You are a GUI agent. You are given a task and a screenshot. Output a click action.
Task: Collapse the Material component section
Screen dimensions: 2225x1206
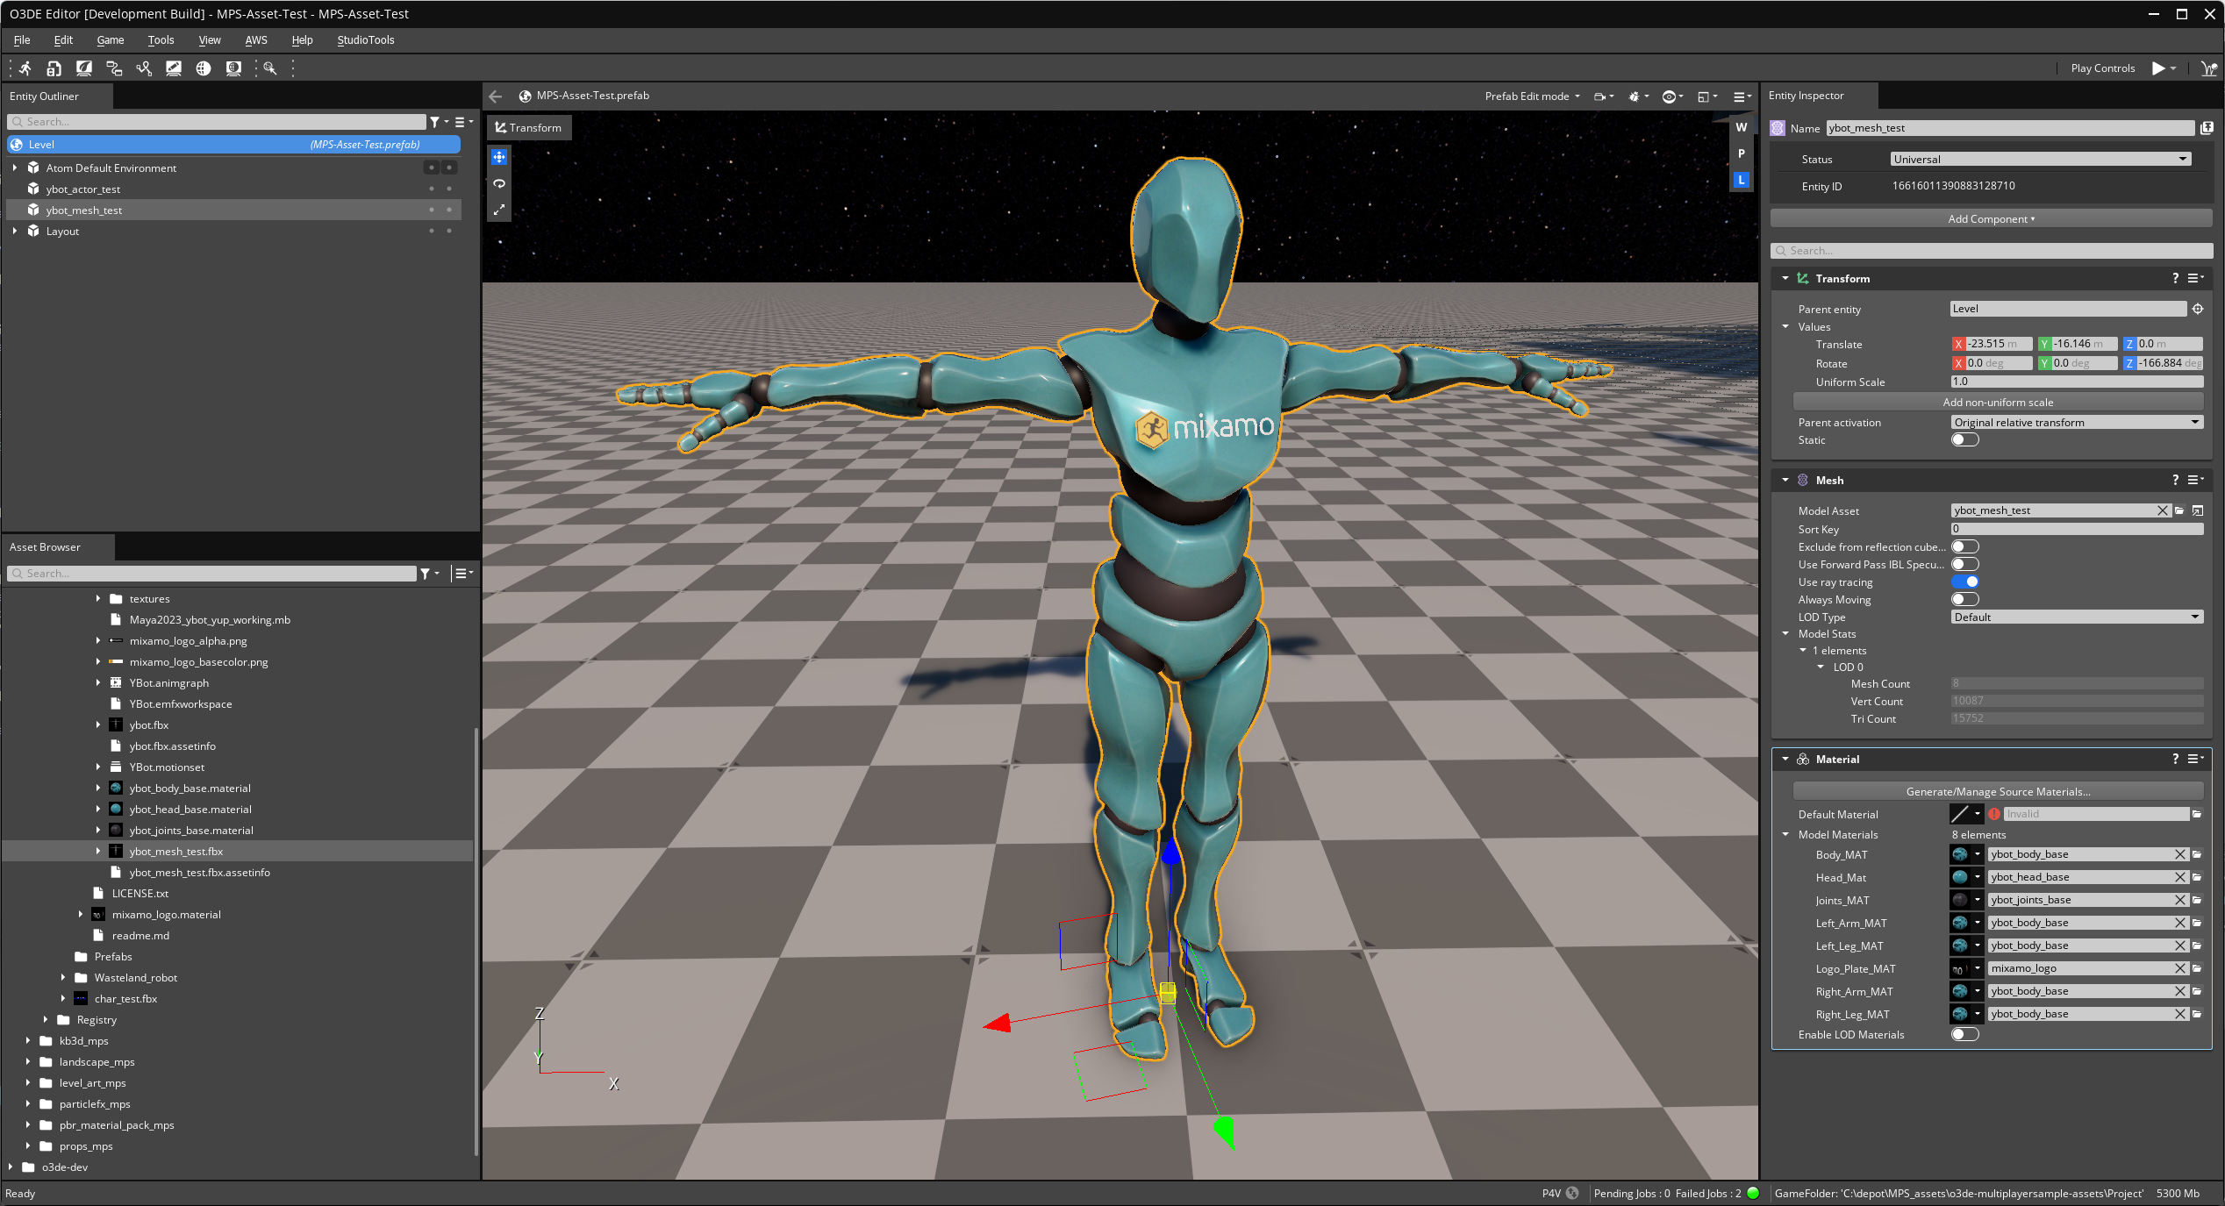pos(1785,760)
